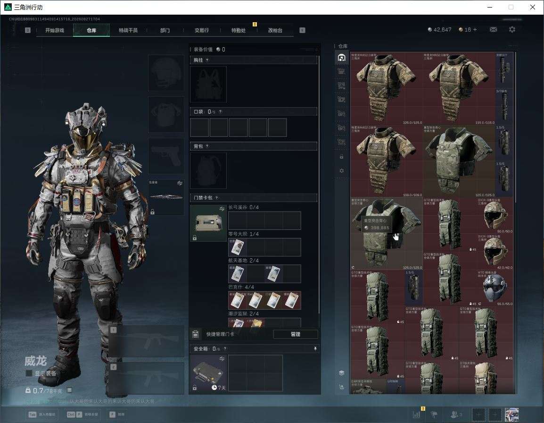The height and width of the screenshot is (423, 544).
Task: Open the 开始游戏 tab
Action: (55, 30)
